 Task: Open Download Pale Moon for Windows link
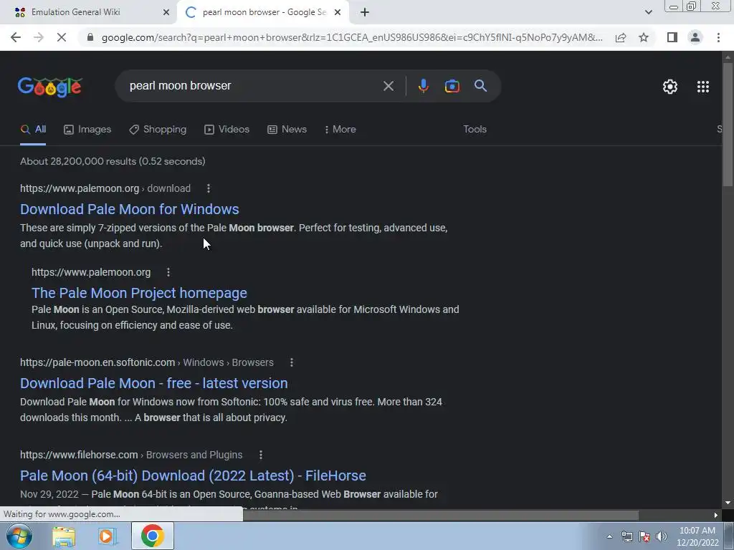tap(130, 209)
